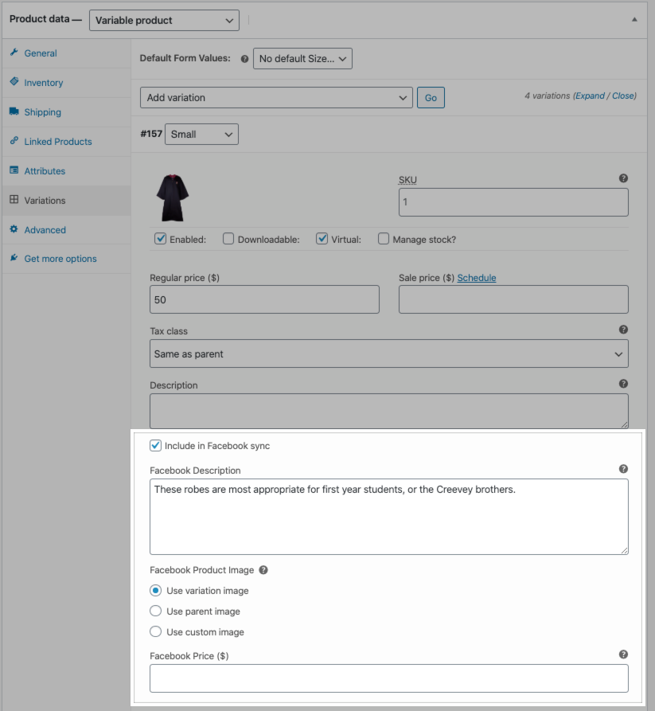Open the Small size dropdown for #157
Image resolution: width=655 pixels, height=711 pixels.
pos(201,135)
